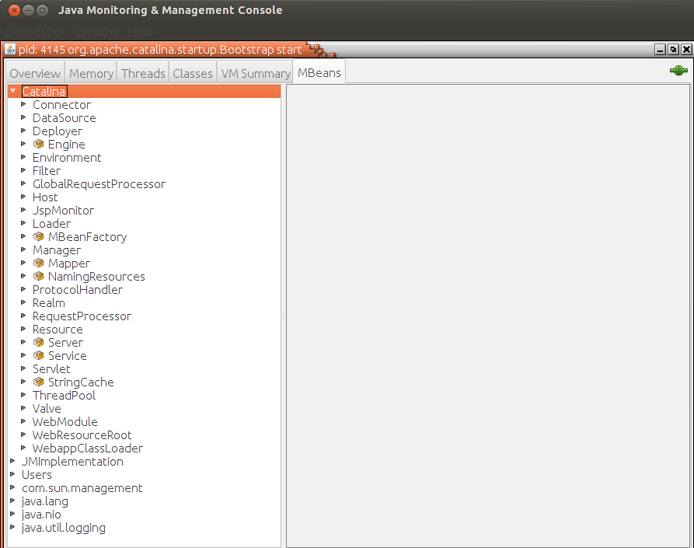Click the split pane divider handle
Screen dimensions: 694x548
click(x=283, y=316)
